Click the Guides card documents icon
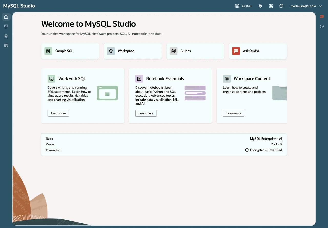This screenshot has height=228, width=328. (173, 51)
